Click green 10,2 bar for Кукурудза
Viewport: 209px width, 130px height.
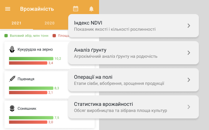(x=31, y=58)
